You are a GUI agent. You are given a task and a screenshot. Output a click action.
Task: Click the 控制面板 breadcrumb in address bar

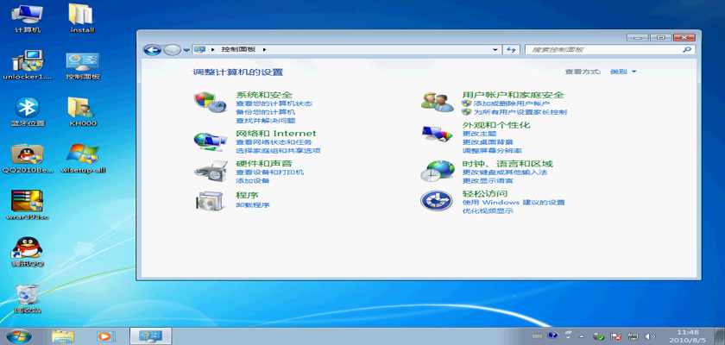click(238, 50)
